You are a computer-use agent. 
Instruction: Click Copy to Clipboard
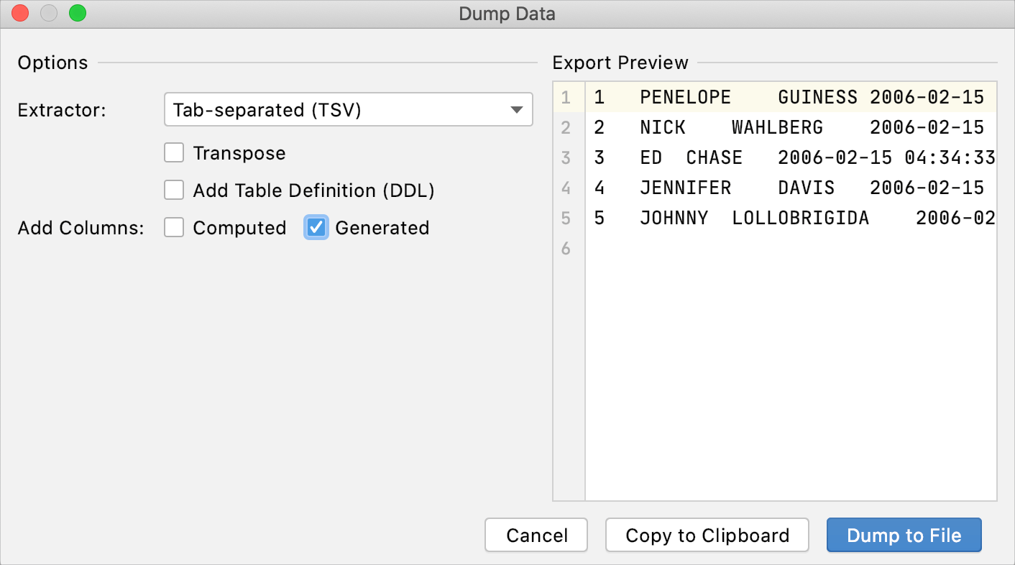point(707,536)
